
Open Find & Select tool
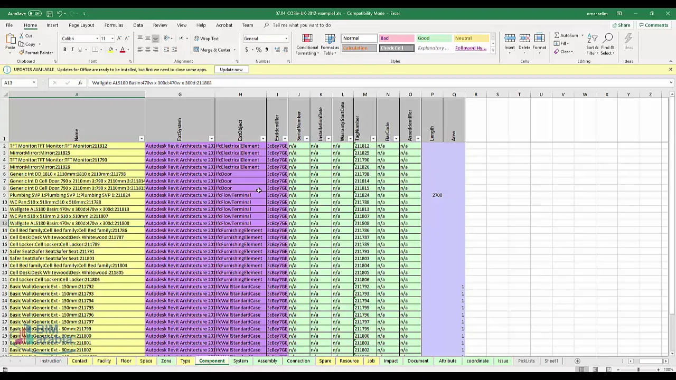point(608,44)
